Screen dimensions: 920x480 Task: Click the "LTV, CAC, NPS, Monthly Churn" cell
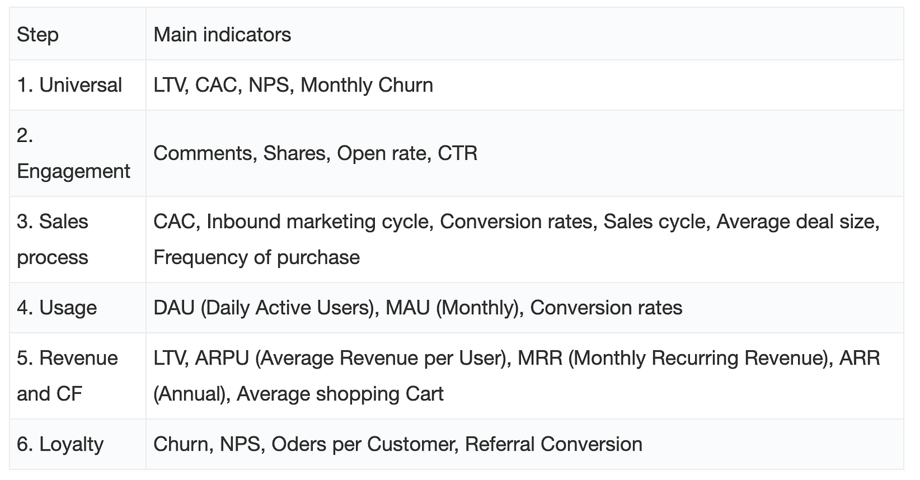tap(293, 85)
